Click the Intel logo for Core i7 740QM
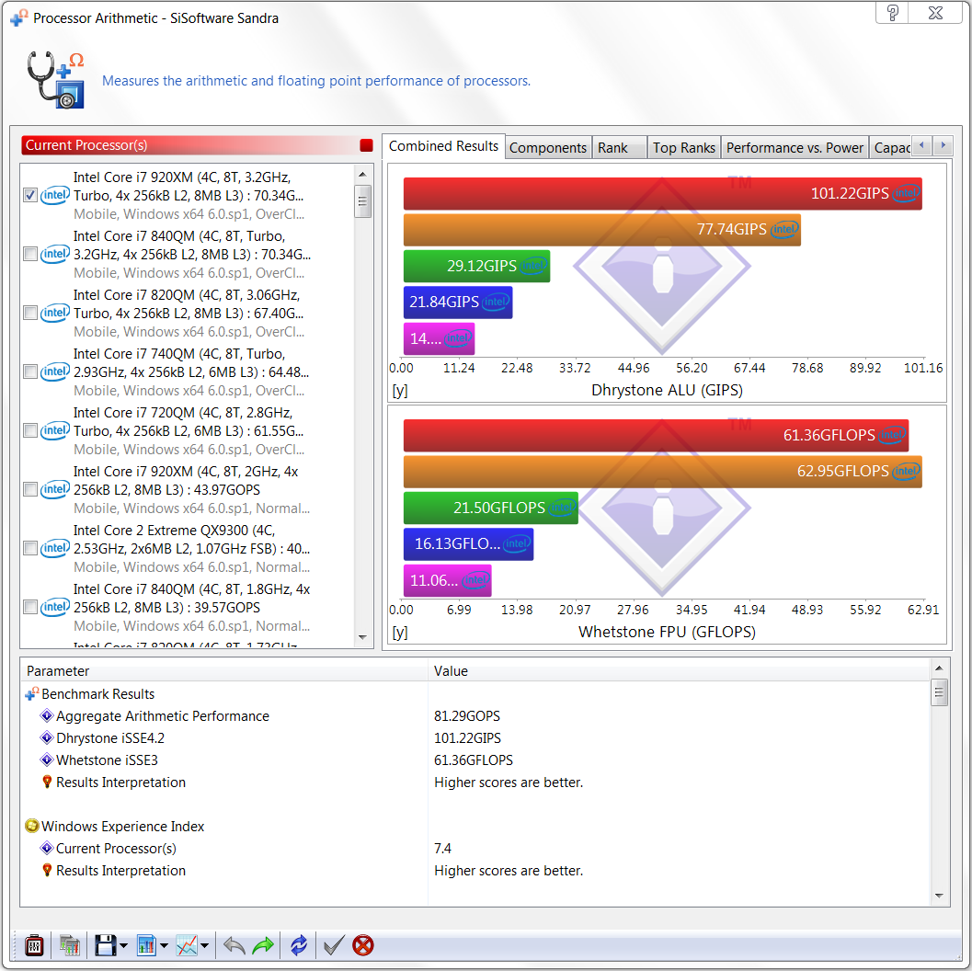Viewport: 972px width, 971px height. coord(54,371)
